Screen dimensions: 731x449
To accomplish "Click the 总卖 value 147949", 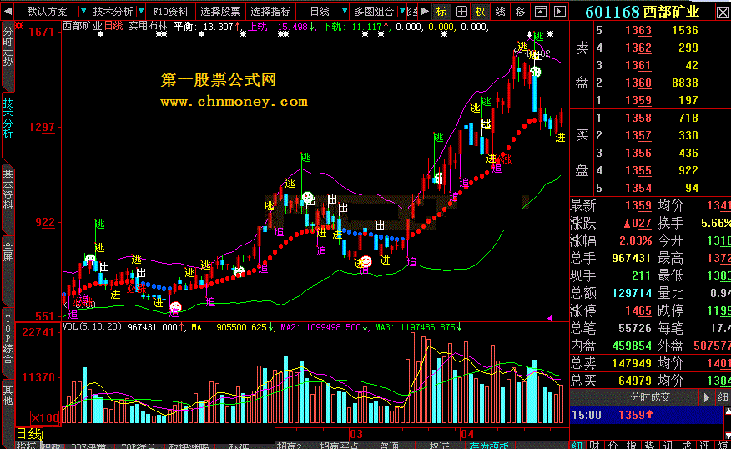I will [632, 363].
